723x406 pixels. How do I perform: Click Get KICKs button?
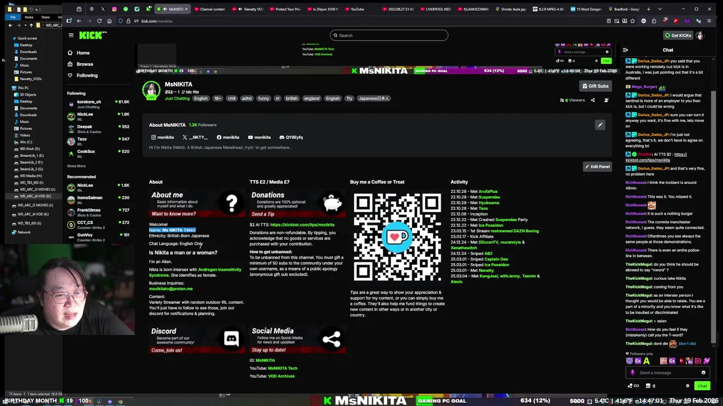[677, 35]
